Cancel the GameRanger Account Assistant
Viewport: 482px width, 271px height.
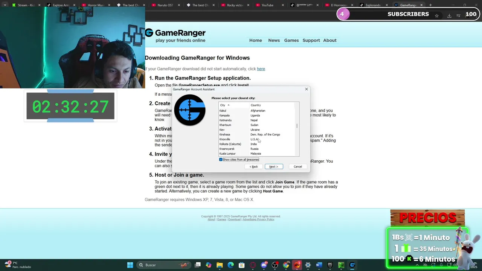tap(297, 166)
